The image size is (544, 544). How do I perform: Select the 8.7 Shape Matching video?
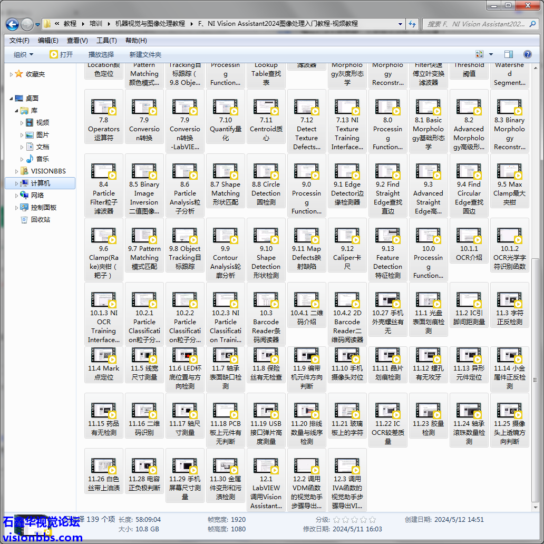point(226,180)
